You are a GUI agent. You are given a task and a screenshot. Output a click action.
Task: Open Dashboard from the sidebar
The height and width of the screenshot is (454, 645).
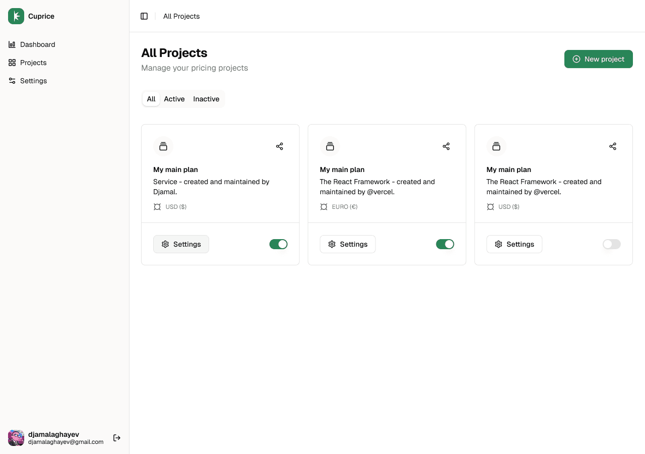37,44
